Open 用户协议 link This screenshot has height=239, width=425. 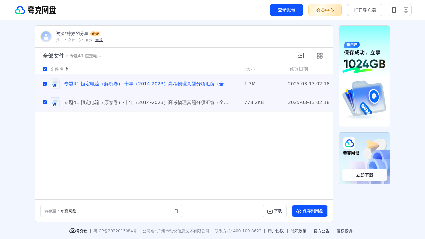[276, 231]
